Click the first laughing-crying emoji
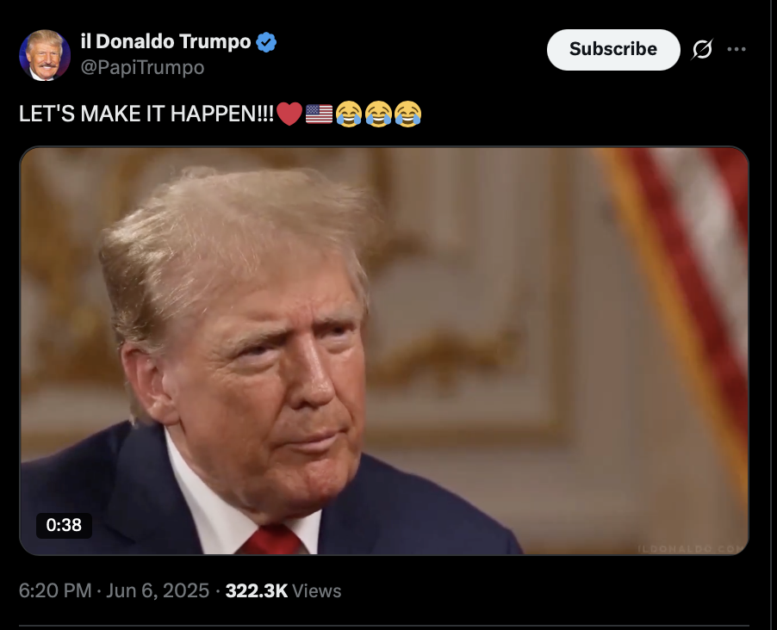Screen dimensions: 777x630 349,114
